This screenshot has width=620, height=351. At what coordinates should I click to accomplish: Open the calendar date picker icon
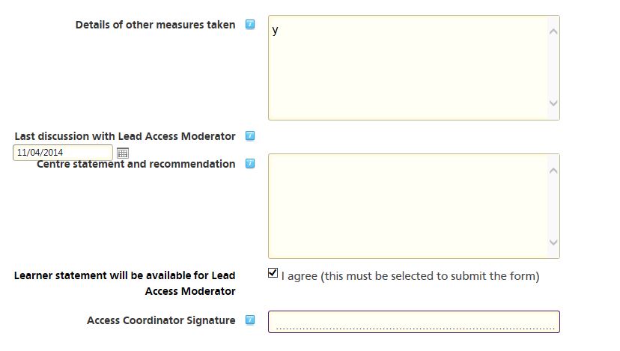pos(123,153)
